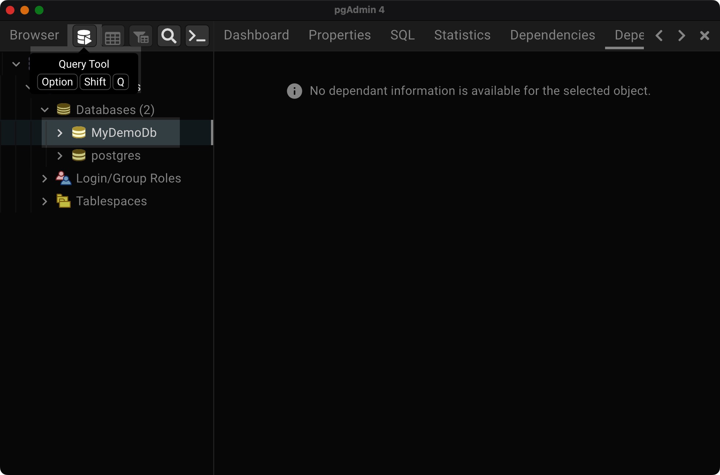
Task: Click the Login/Group Roles users icon
Action: (x=63, y=178)
